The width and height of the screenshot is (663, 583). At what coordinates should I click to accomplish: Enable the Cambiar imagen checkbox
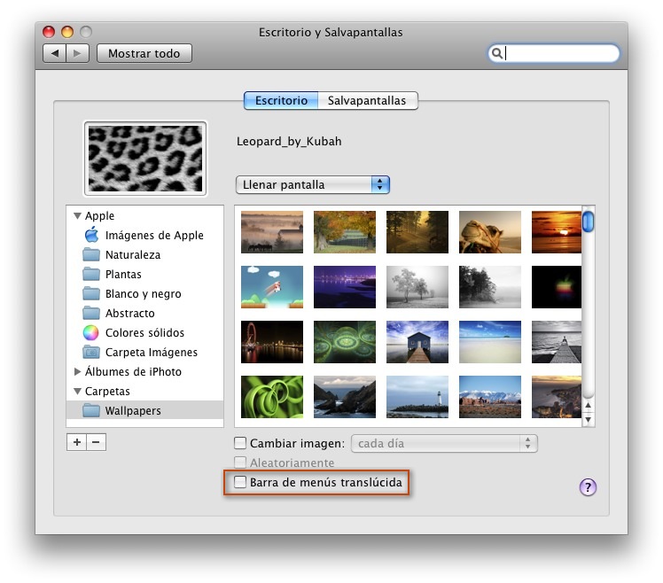pos(240,443)
